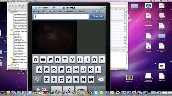Image resolution: width=172 pixels, height=96 pixels.
Task: Select FifthViewController.m desktop file
Action: point(148,47)
